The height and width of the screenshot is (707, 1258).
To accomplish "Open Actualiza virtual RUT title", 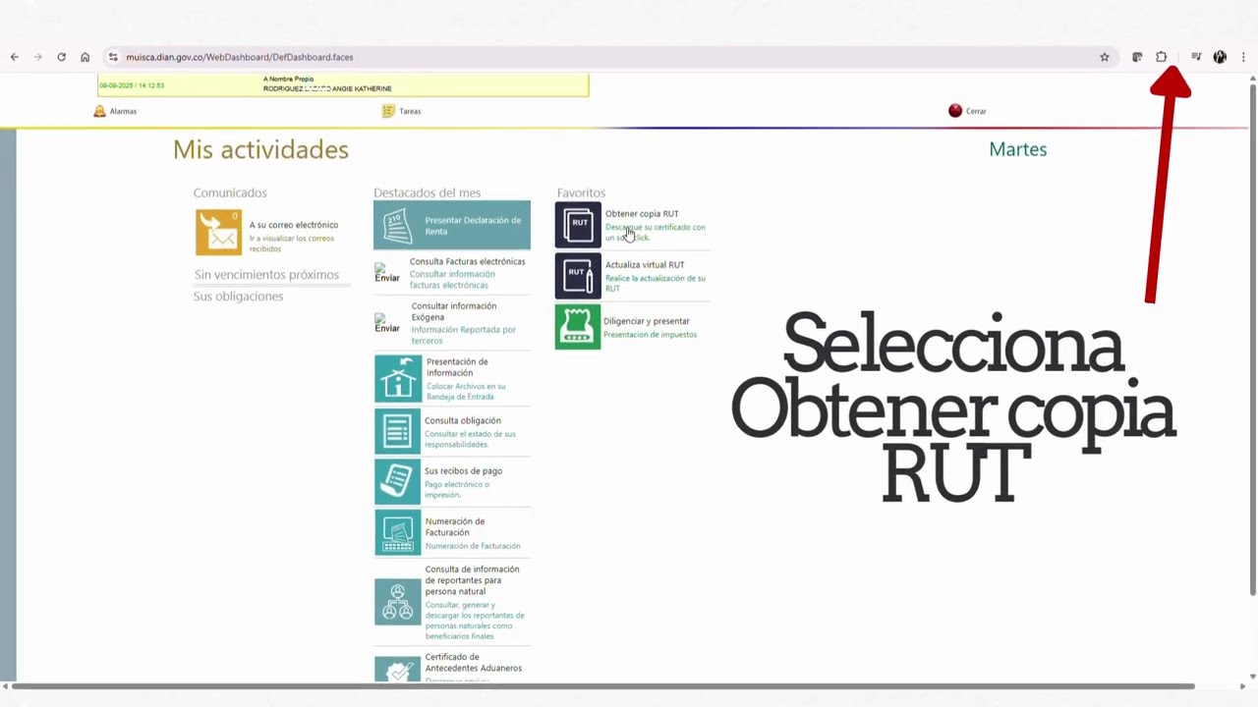I will (645, 265).
